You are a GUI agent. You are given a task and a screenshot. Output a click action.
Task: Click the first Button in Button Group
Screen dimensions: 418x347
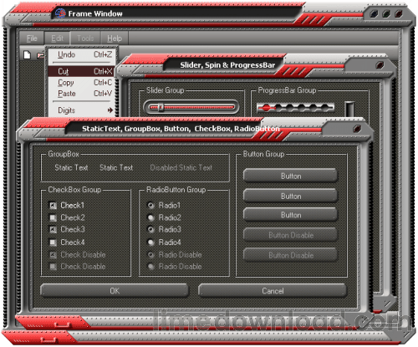[290, 176]
